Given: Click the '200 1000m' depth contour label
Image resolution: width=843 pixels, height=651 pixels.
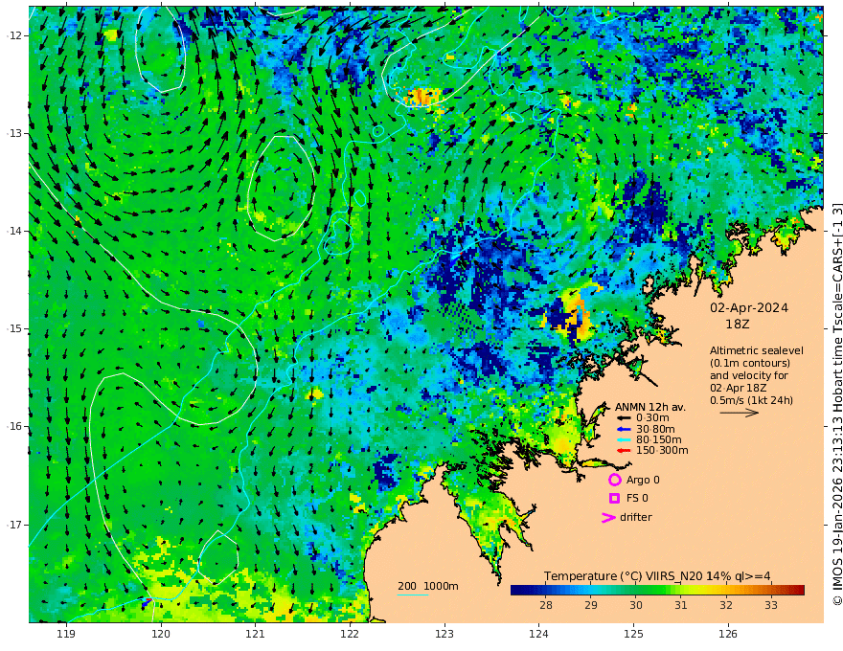Looking at the screenshot, I should click(x=428, y=586).
